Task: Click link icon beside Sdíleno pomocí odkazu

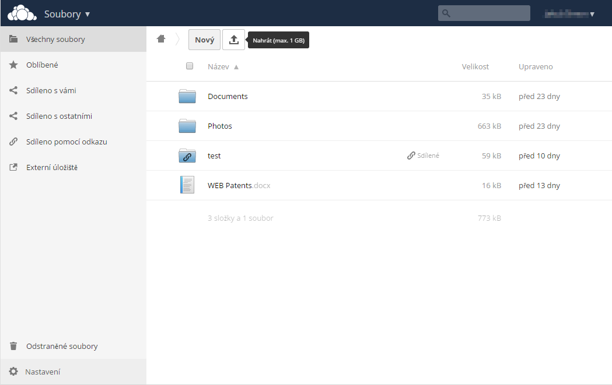Action: [13, 142]
